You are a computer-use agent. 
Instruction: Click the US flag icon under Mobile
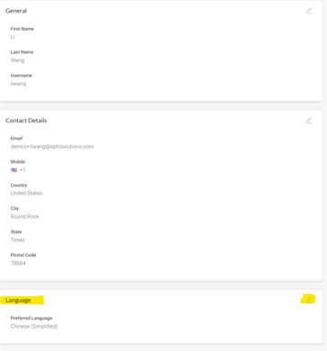(14, 170)
